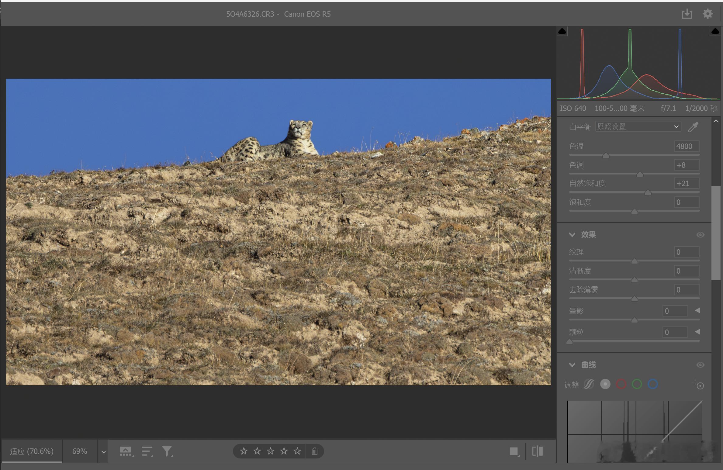Image resolution: width=723 pixels, height=470 pixels.
Task: Collapse the 效果 panel section
Action: [572, 234]
